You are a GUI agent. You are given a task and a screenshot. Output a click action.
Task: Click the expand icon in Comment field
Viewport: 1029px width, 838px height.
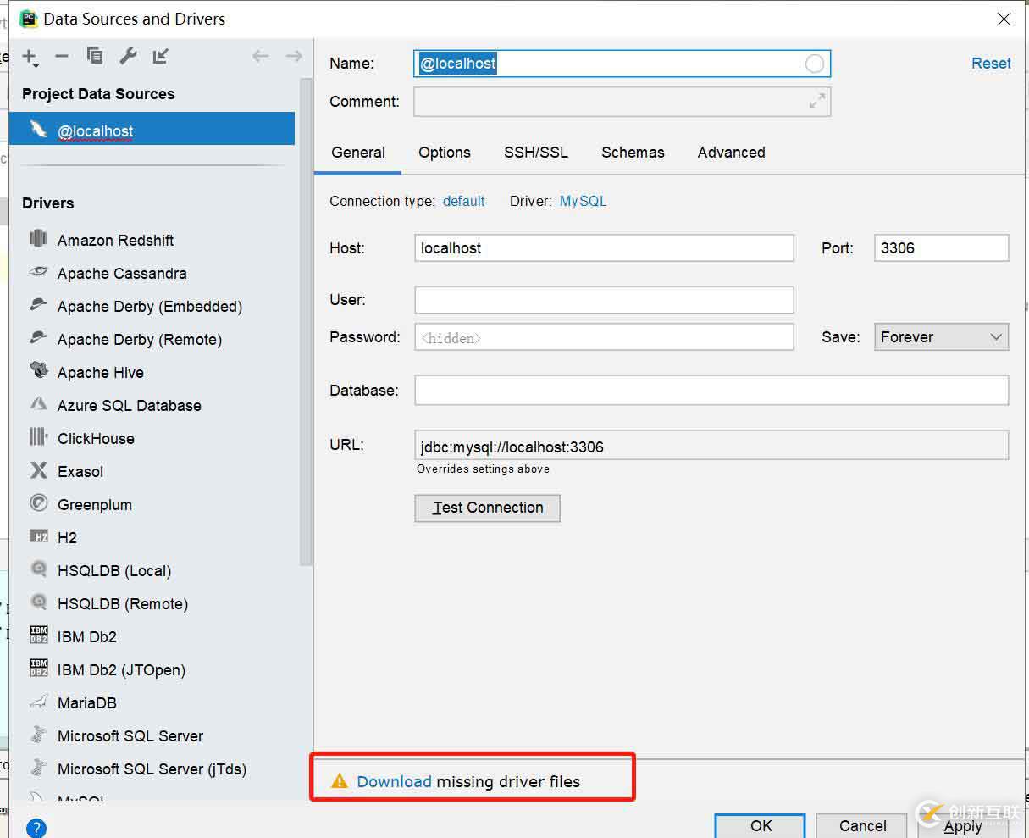(816, 102)
